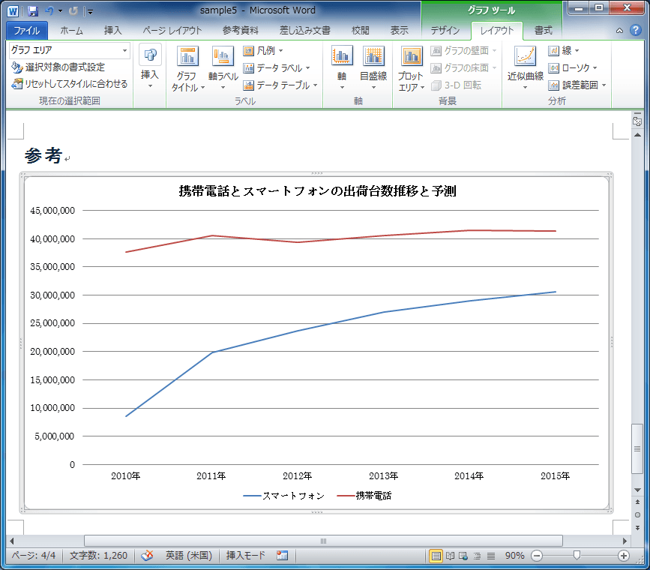The width and height of the screenshot is (650, 570).
Task: Switch to print layout view icon
Action: click(x=436, y=556)
